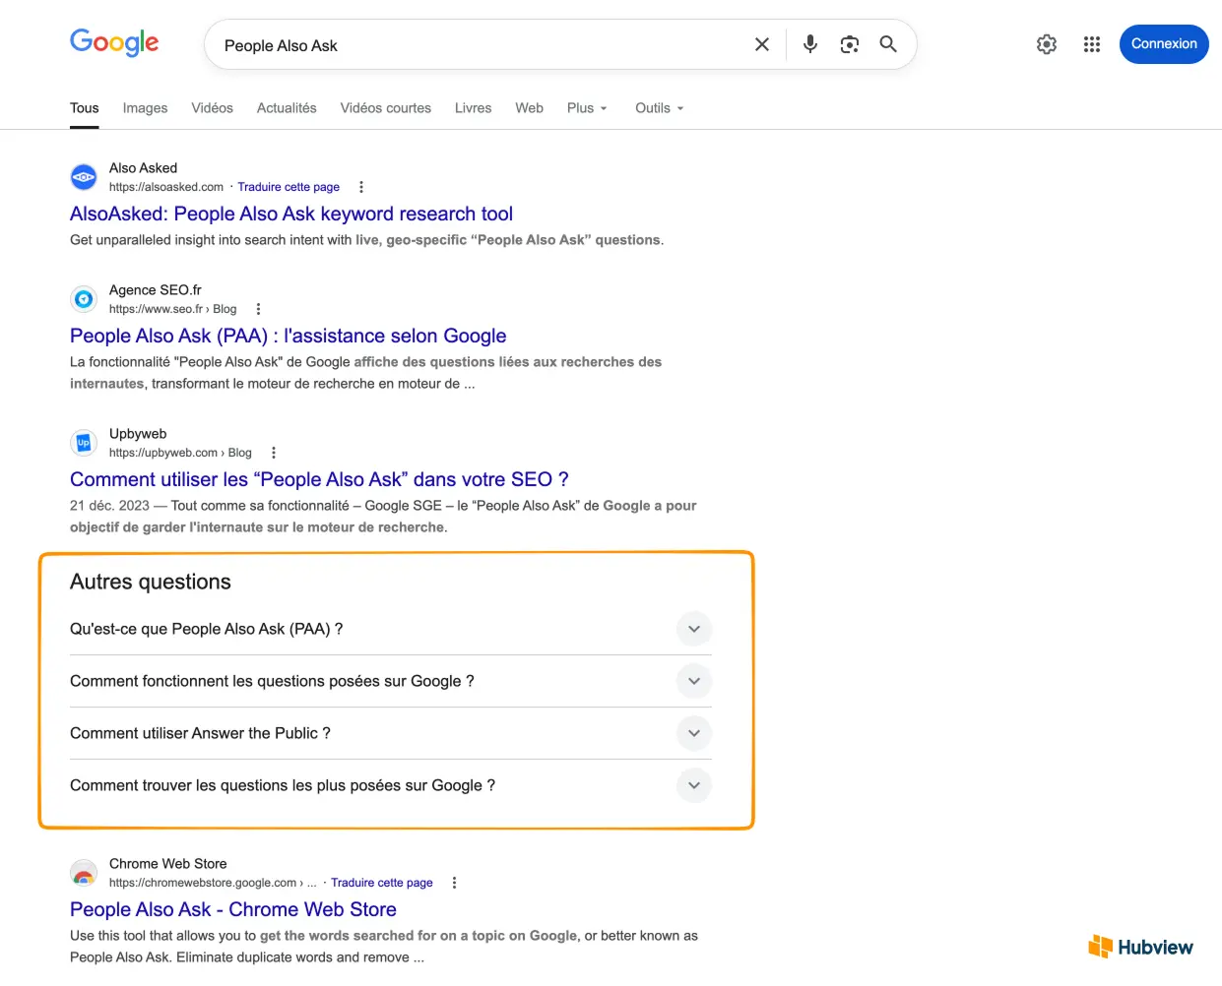
Task: Open "Comment utiliser les People Also Ask" result
Action: (x=319, y=479)
